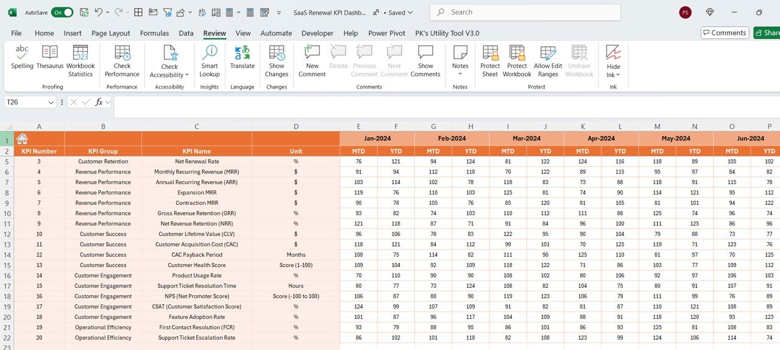Click the Share button

coord(767,33)
